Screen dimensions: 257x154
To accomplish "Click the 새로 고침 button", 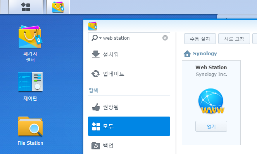I will (234, 39).
